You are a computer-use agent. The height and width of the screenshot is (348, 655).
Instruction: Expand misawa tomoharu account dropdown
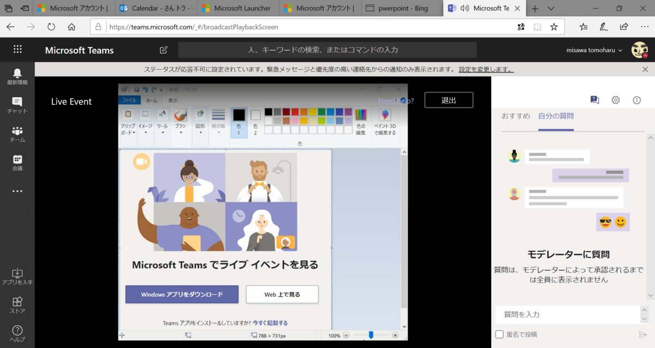tap(620, 50)
